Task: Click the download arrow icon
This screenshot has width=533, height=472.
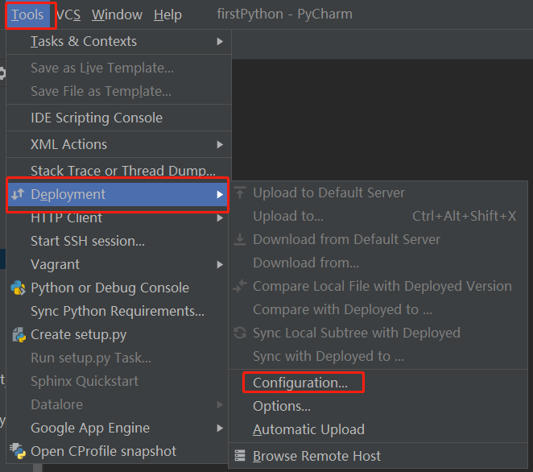Action: click(x=240, y=239)
